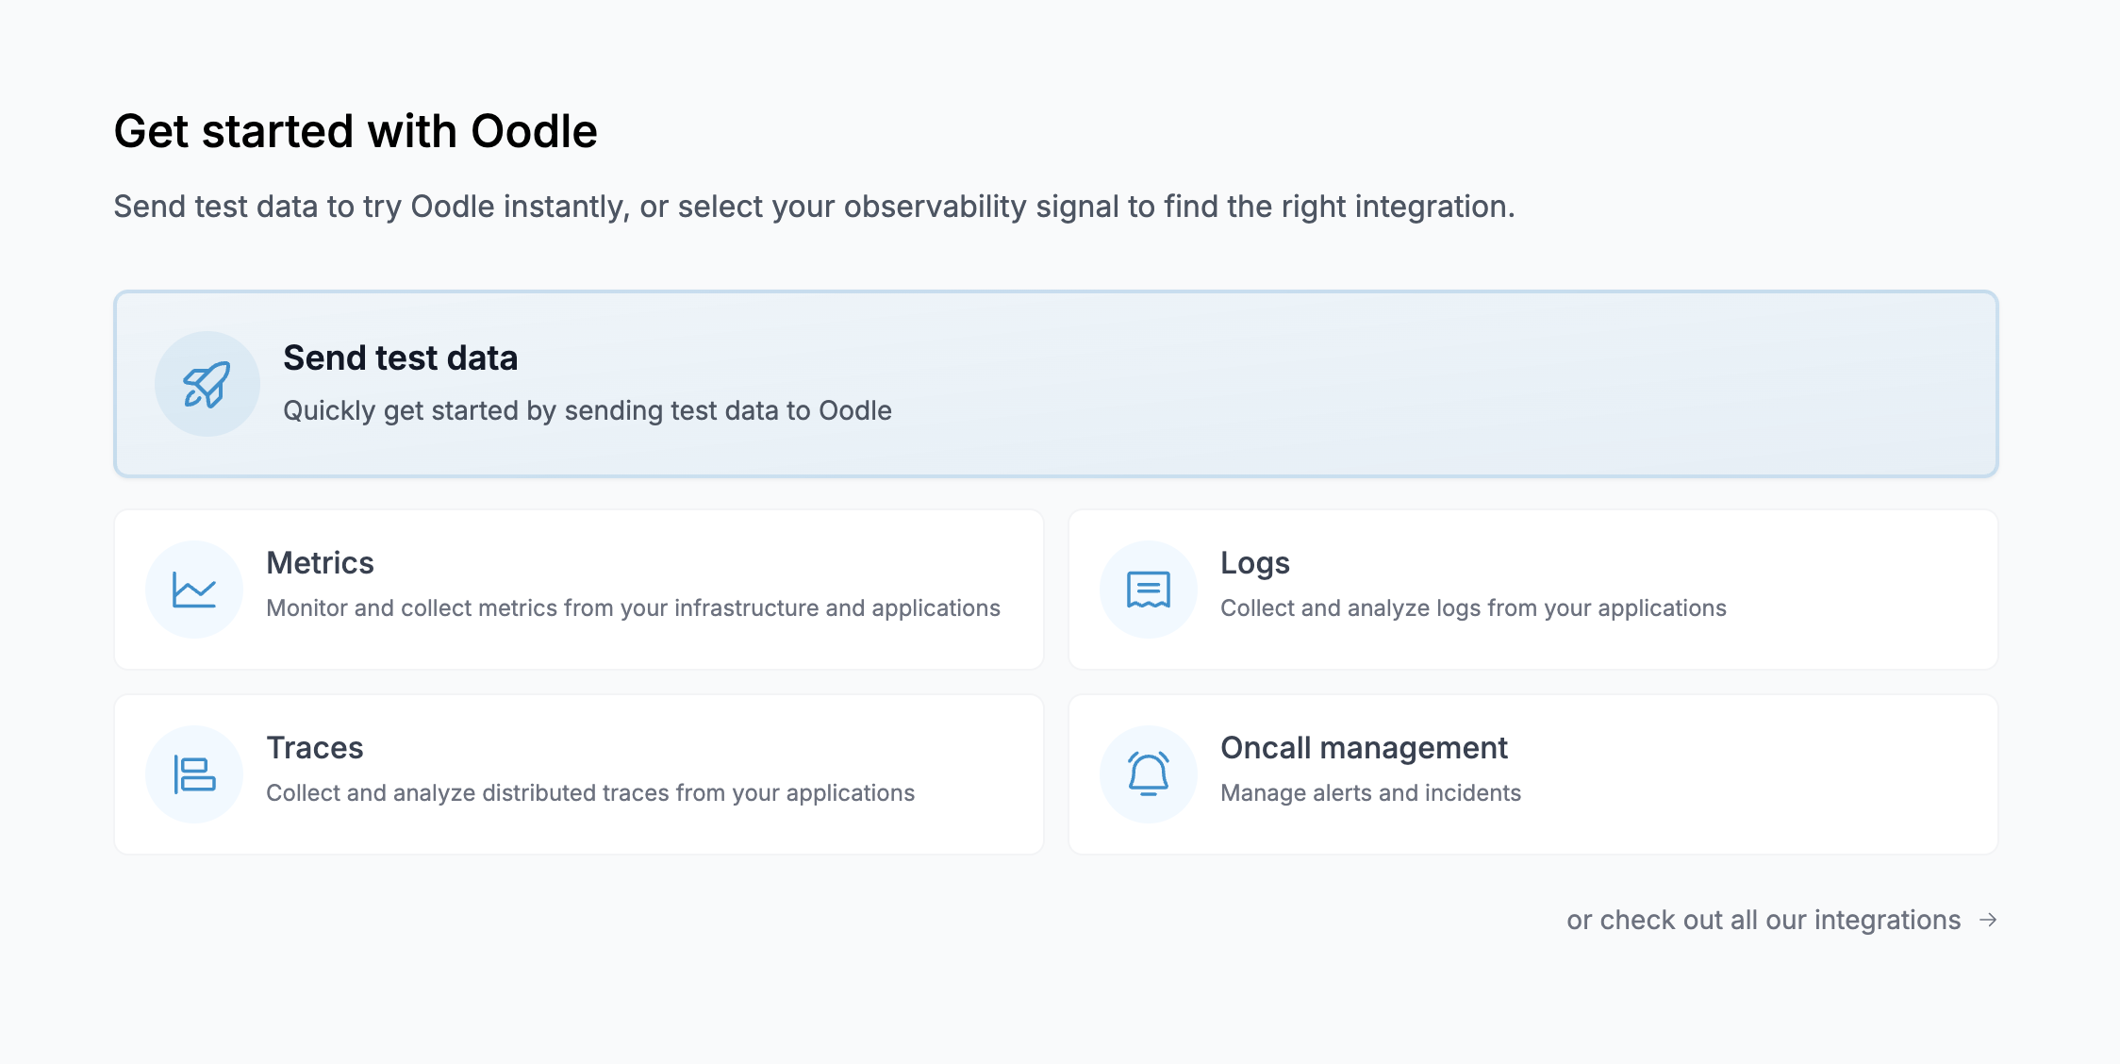Click the rocket icon for test data
This screenshot has width=2120, height=1064.
(x=207, y=384)
